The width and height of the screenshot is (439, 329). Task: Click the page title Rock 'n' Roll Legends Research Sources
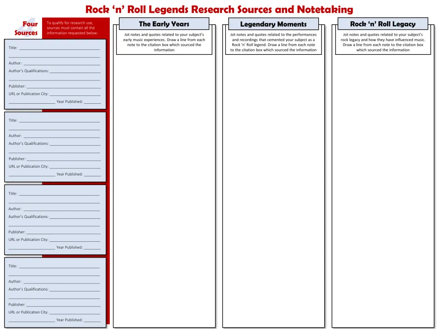(219, 9)
